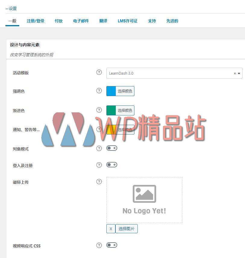Enable the 对焦模式 toggle switch
This screenshot has height=258, width=245.
pyautogui.click(x=112, y=148)
